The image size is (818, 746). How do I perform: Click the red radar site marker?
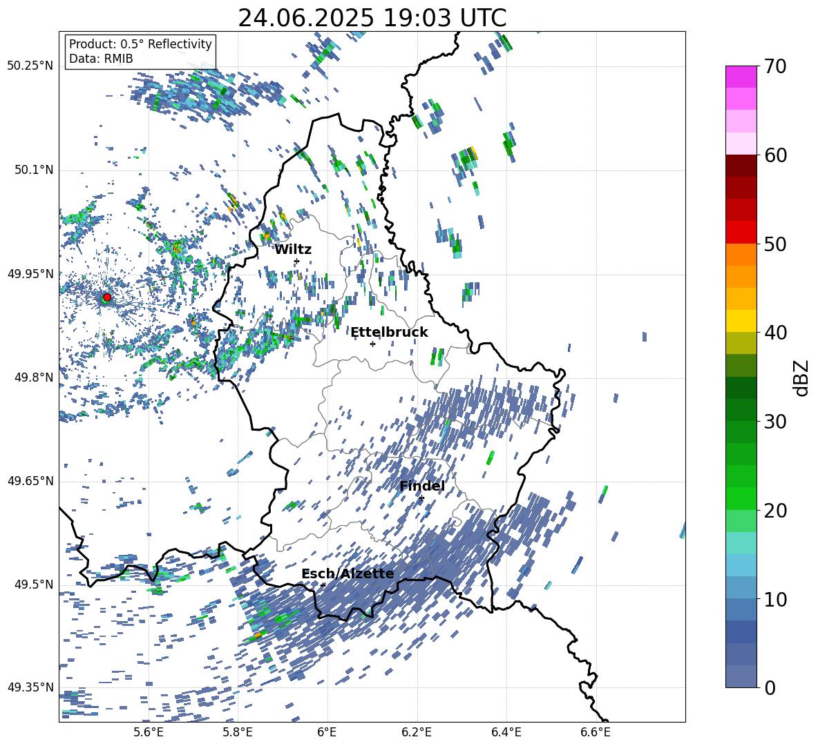(107, 297)
